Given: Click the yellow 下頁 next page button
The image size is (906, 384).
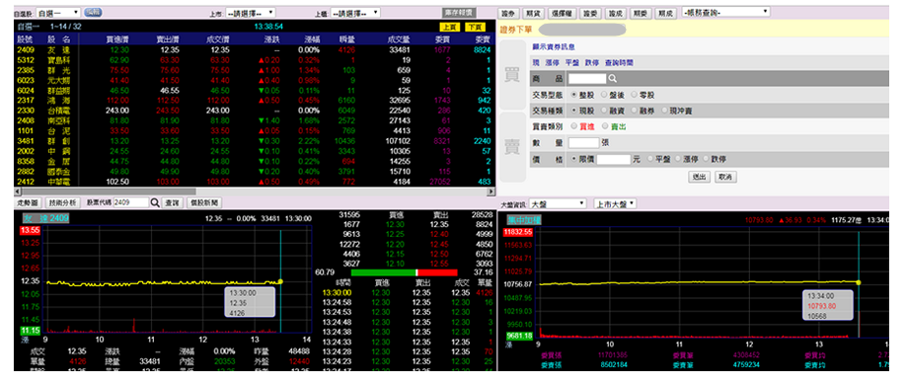Looking at the screenshot, I should pos(475,27).
